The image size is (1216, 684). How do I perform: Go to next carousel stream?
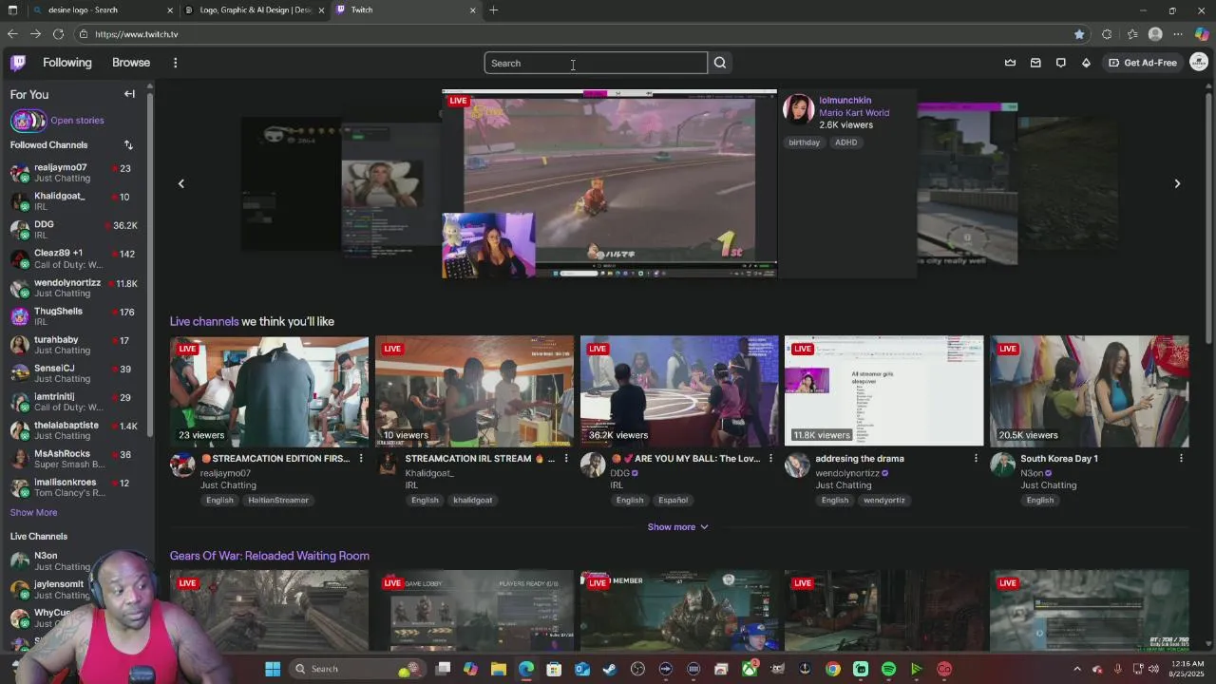pos(1177,183)
